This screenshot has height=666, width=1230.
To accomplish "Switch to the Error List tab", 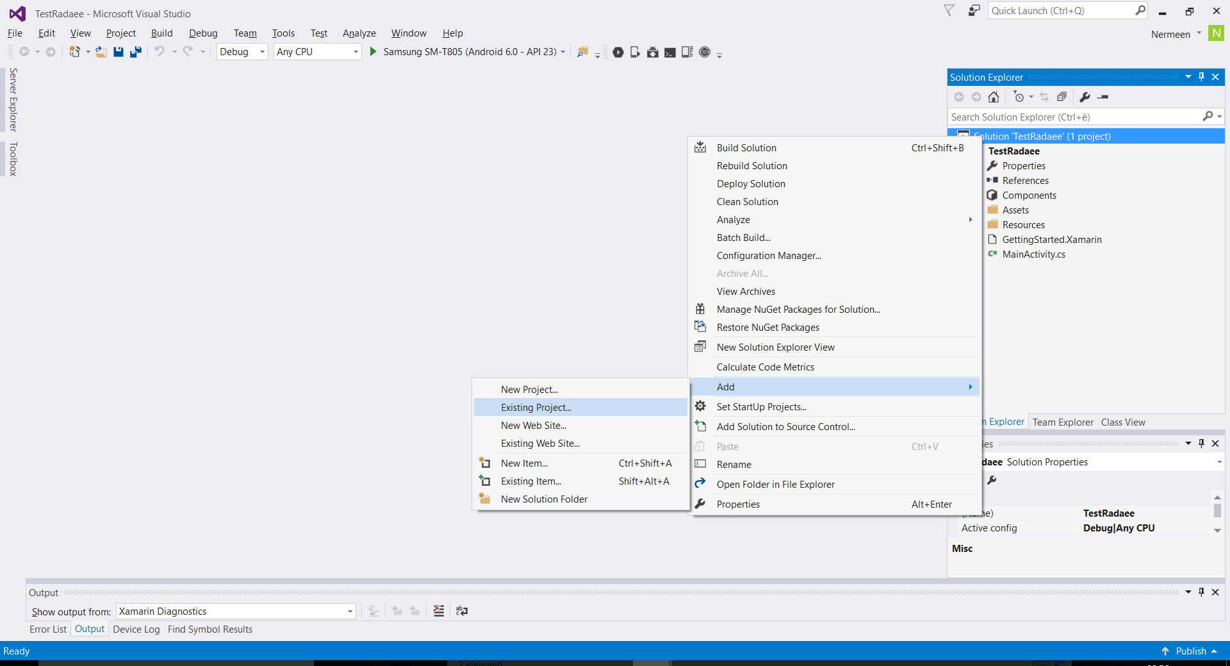I will pyautogui.click(x=48, y=629).
